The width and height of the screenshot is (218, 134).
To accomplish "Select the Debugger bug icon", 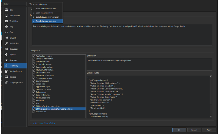I will (6, 49).
